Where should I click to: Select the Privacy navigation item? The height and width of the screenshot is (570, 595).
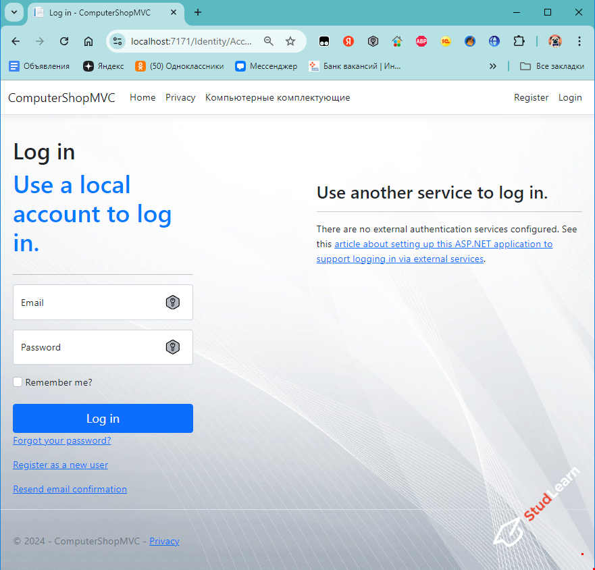pos(180,97)
